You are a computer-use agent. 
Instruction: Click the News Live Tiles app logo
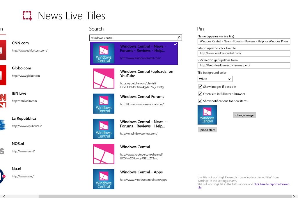(27, 16)
